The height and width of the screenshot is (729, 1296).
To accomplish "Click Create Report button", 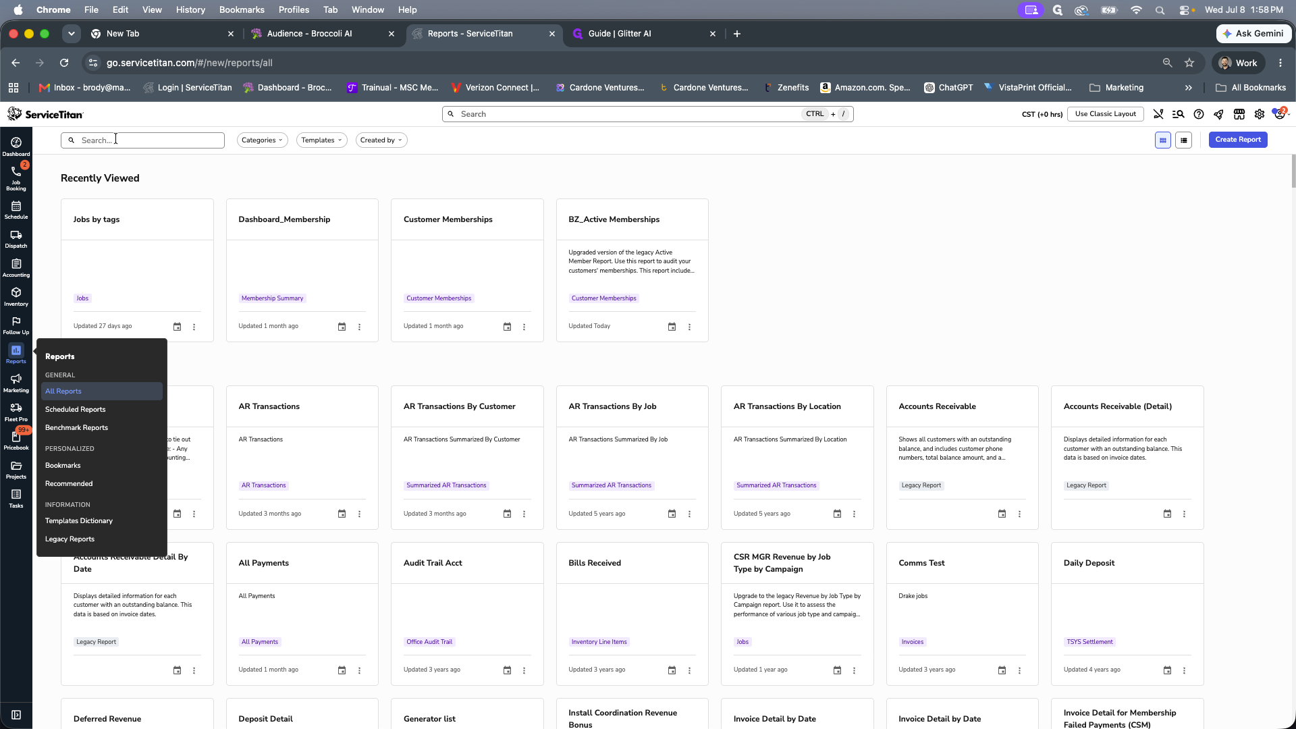I will tap(1238, 140).
